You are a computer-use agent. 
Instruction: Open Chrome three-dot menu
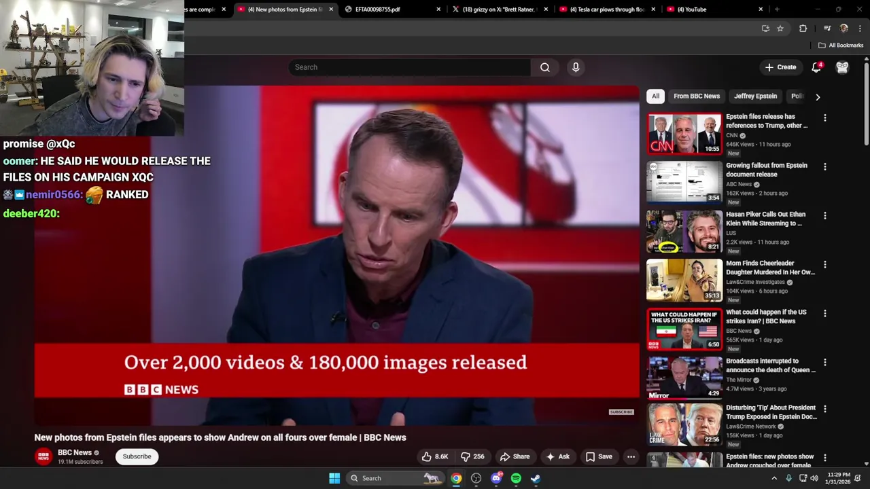pos(860,29)
